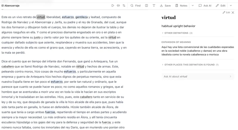This screenshot has width=238, height=130.
Task: Click the speaker volume icon
Action: pos(118,6)
